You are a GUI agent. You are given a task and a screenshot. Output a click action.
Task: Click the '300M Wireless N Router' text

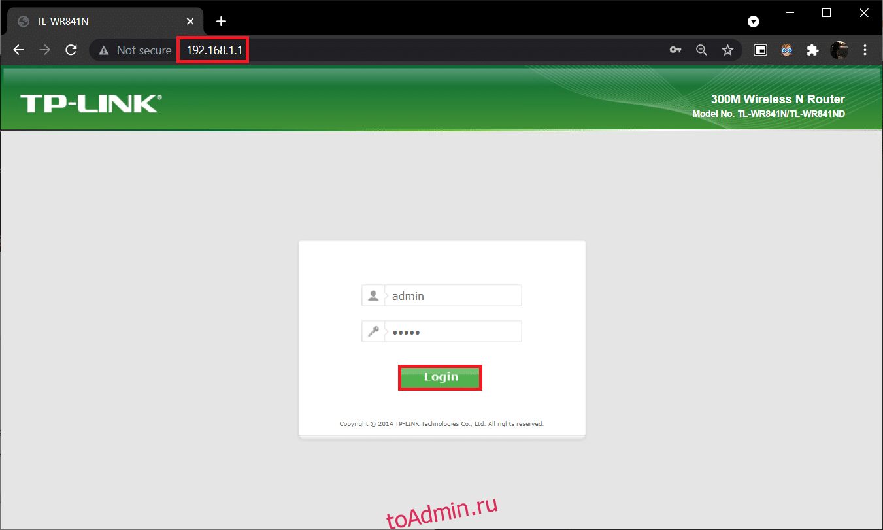[x=778, y=99]
